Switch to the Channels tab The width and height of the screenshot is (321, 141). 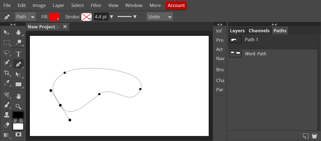(259, 31)
